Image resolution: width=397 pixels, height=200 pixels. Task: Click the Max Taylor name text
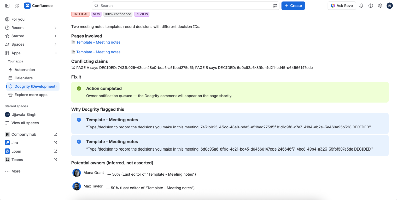[x=93, y=186]
